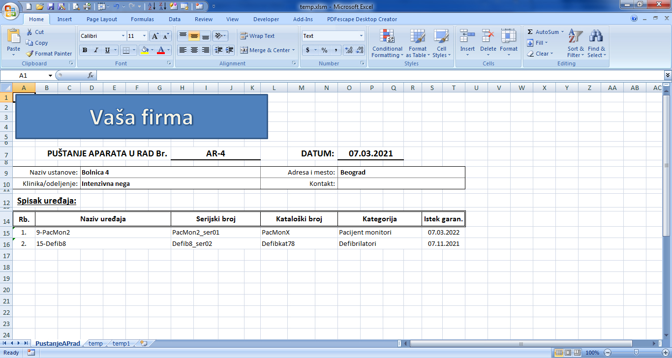Apply Percent Style number format
The width and height of the screenshot is (672, 358).
tap(324, 50)
